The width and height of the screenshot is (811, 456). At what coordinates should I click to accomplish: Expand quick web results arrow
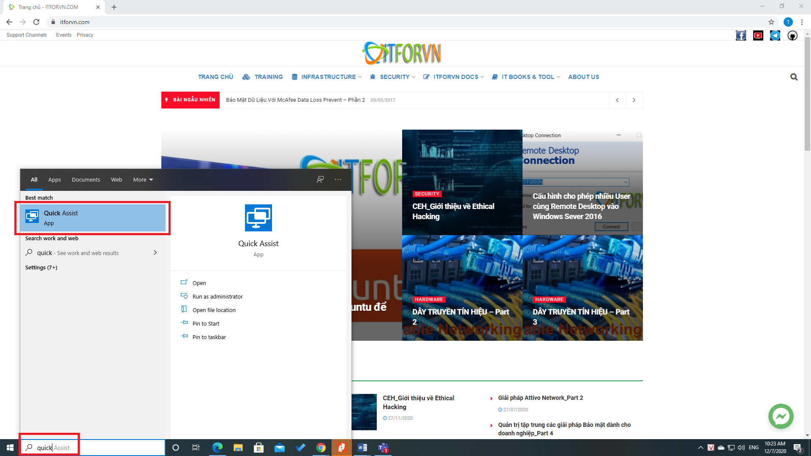pyautogui.click(x=155, y=252)
